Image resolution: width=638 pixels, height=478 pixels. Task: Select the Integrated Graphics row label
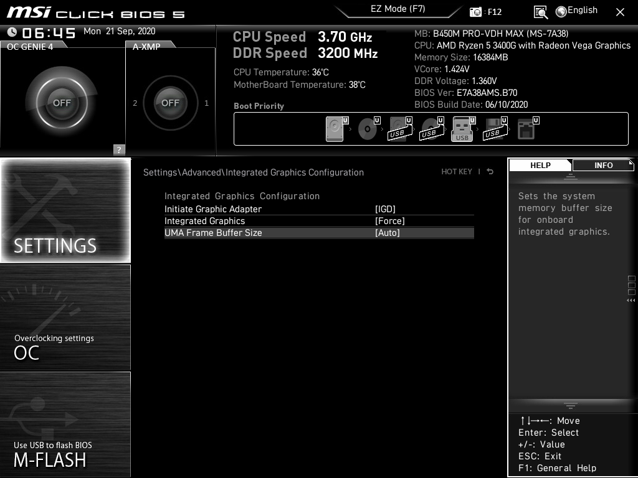click(204, 221)
